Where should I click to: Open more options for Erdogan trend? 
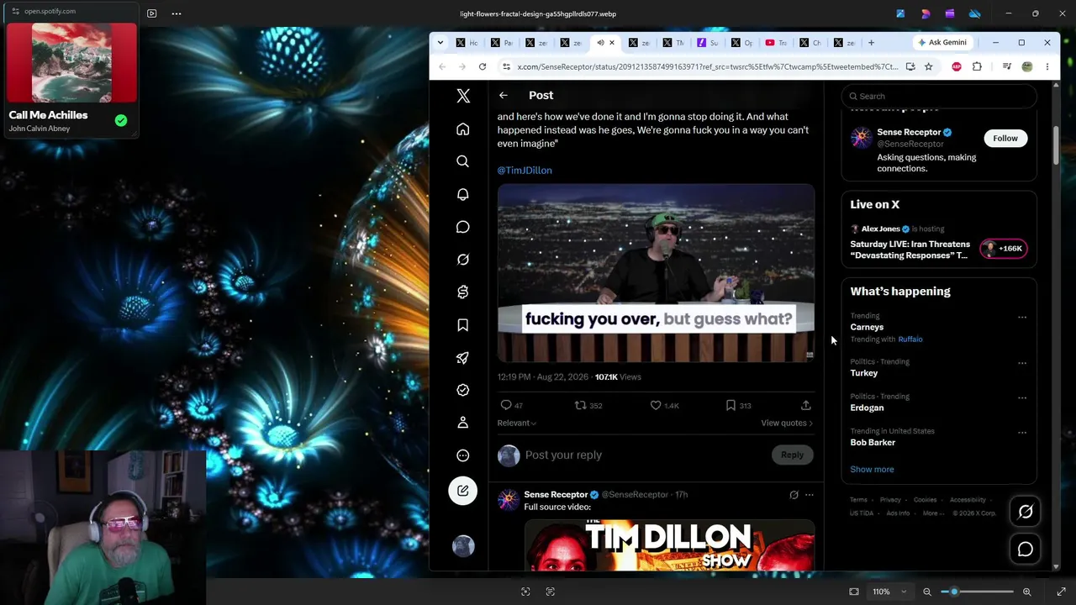click(x=1022, y=397)
